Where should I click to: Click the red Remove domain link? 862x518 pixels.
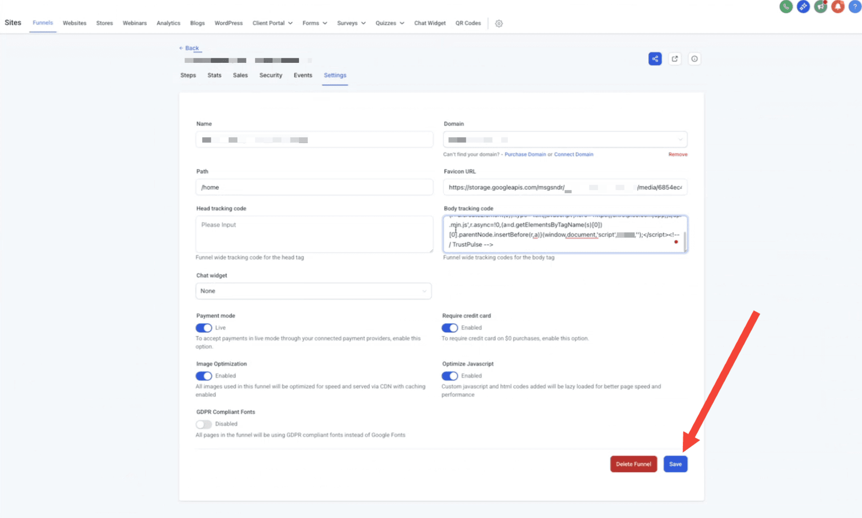678,155
